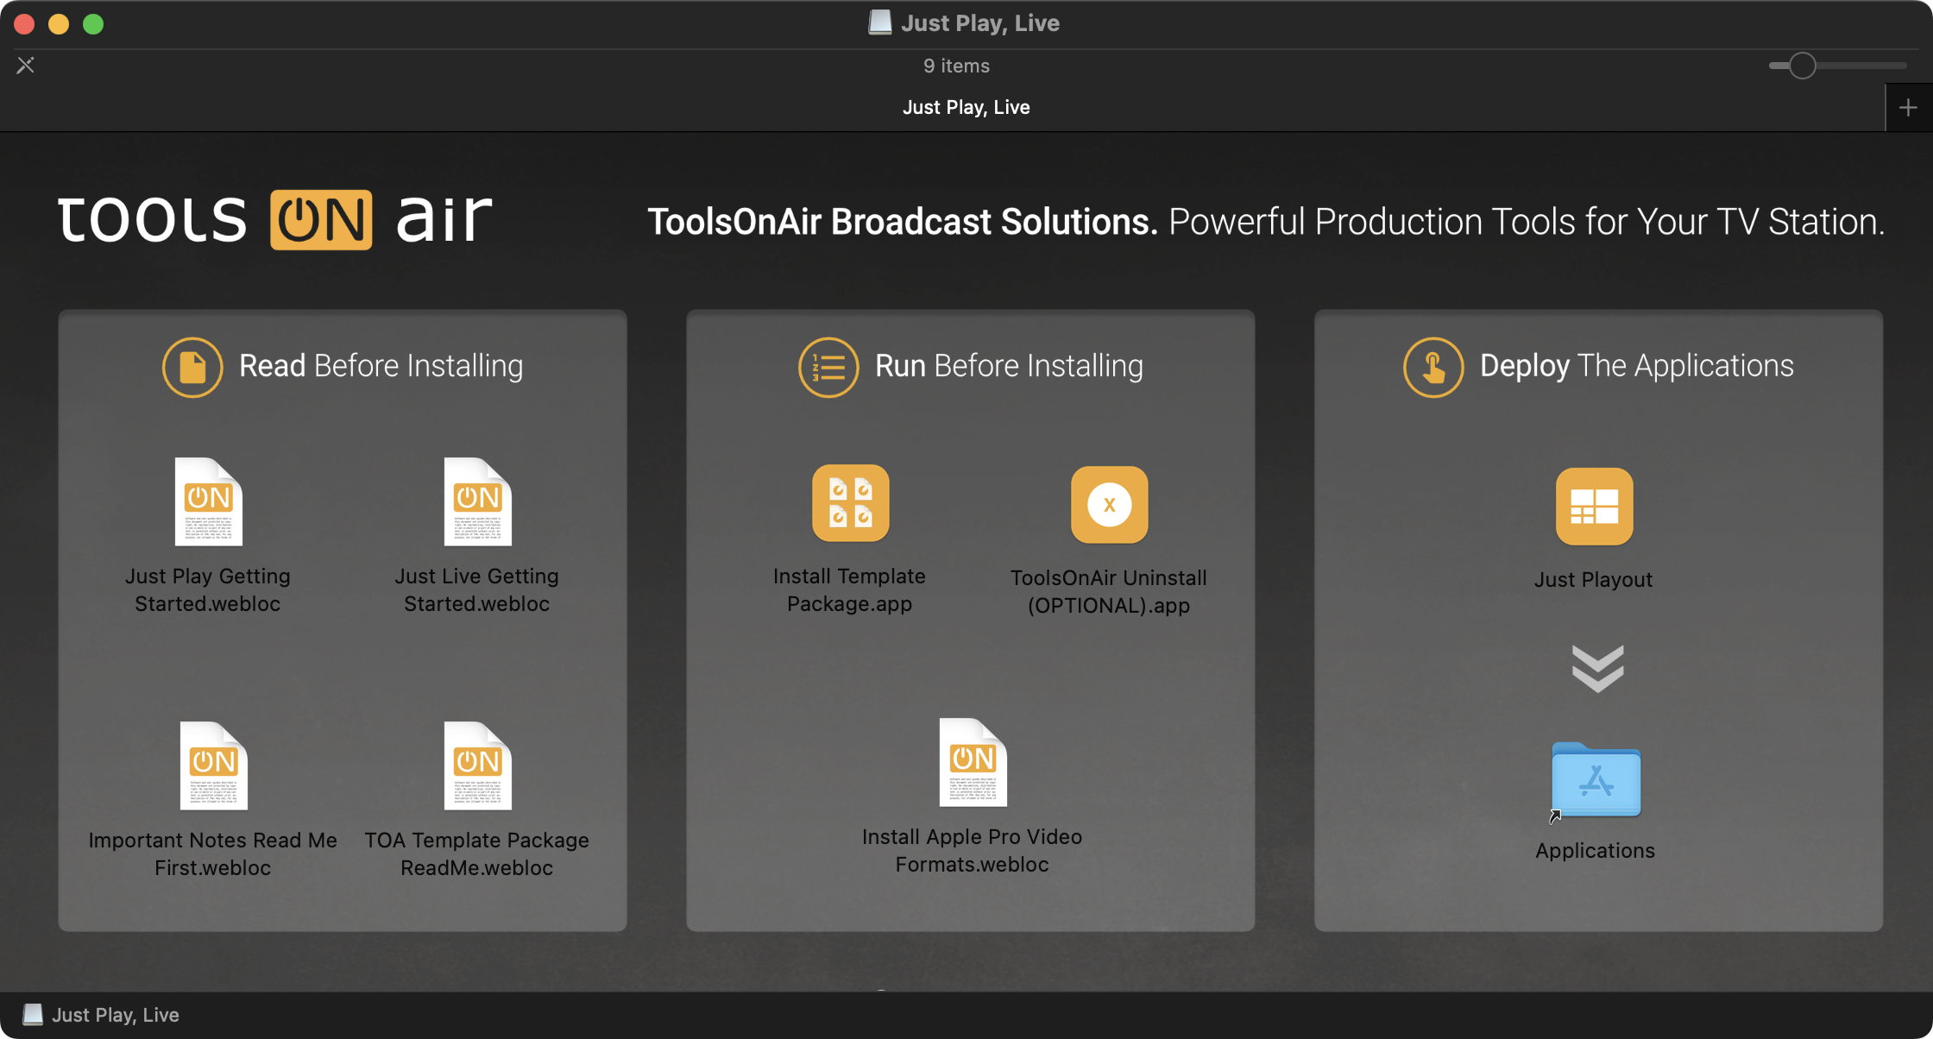Select Important Notes Read Me First.webloc icon
The width and height of the screenshot is (1933, 1039).
[214, 765]
